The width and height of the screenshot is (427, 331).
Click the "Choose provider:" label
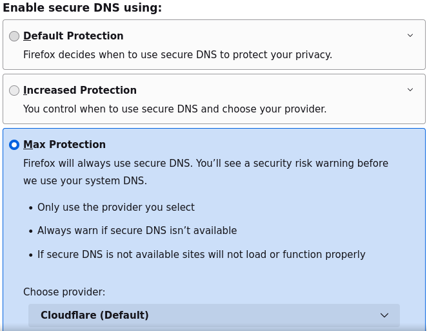pyautogui.click(x=64, y=292)
